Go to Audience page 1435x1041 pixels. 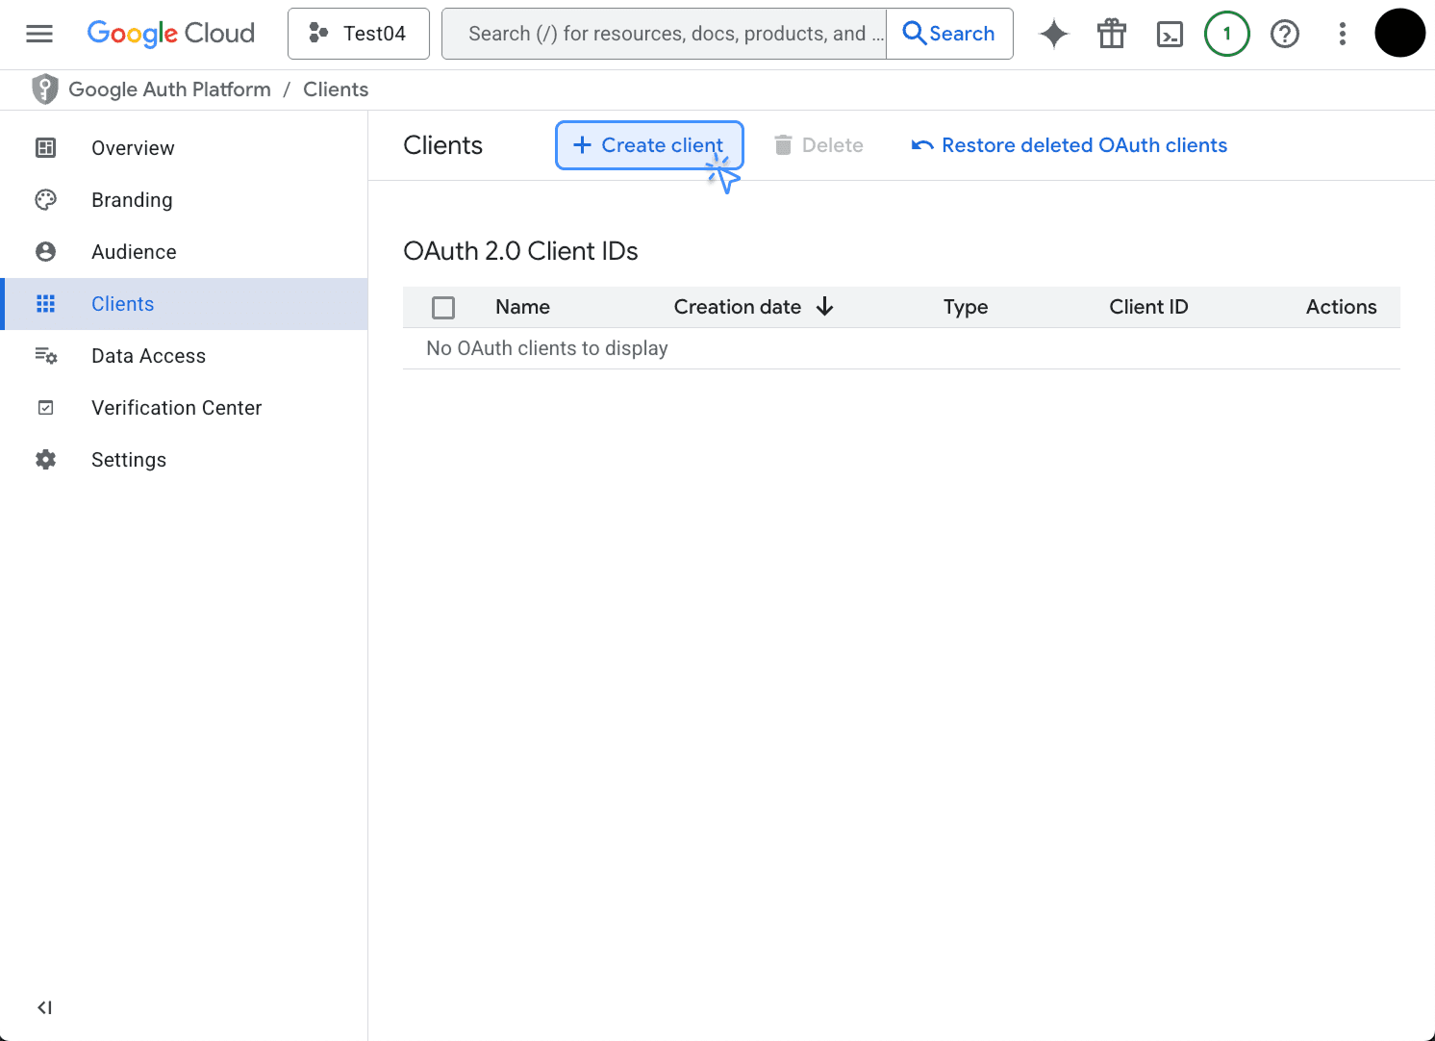[x=185, y=251]
